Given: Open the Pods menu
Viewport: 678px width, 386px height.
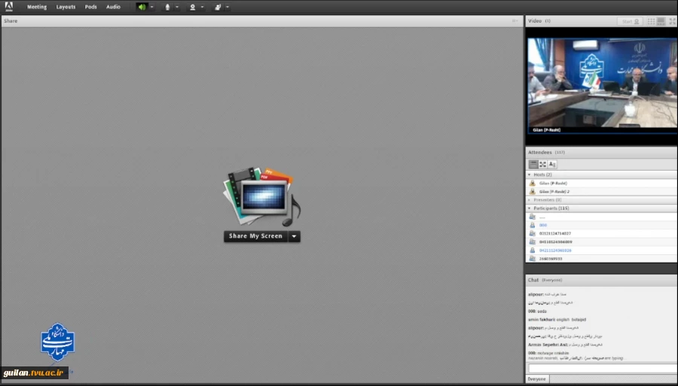Looking at the screenshot, I should [x=91, y=7].
